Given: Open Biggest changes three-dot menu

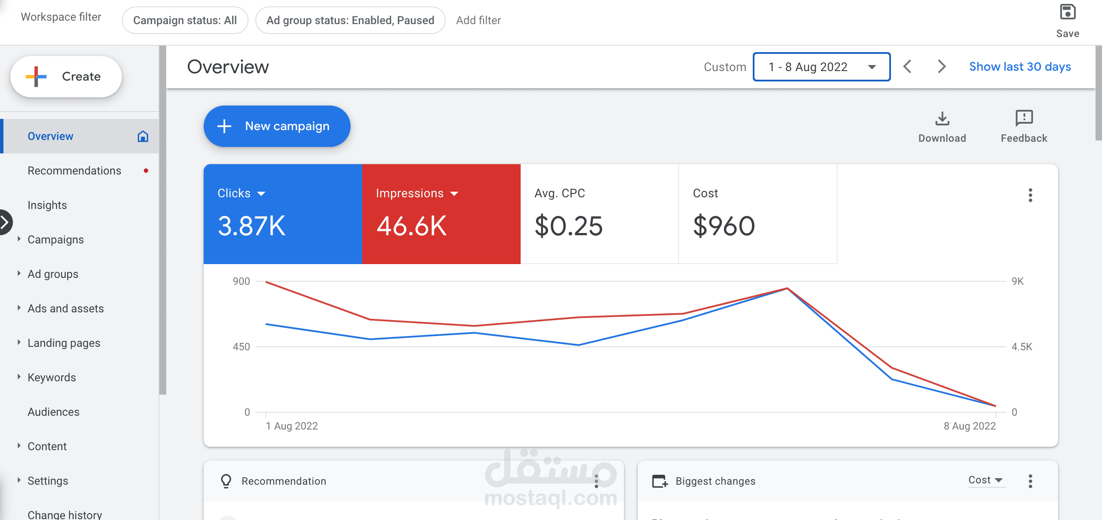Looking at the screenshot, I should point(1030,481).
